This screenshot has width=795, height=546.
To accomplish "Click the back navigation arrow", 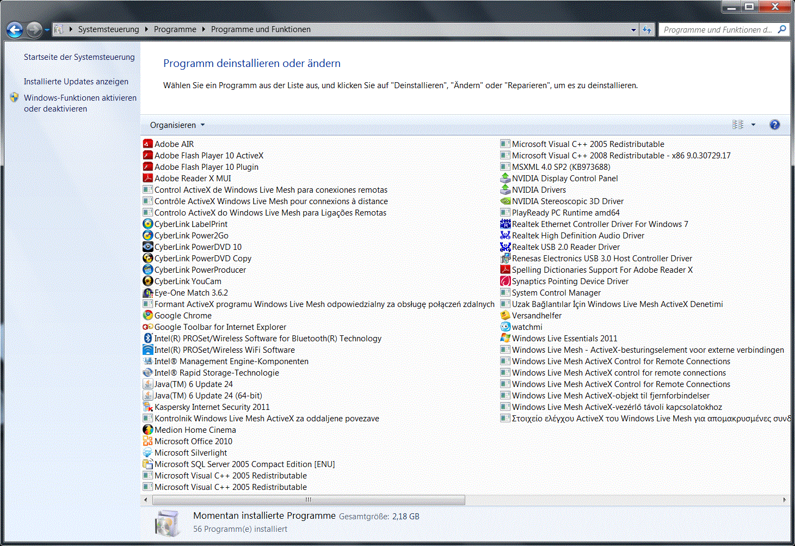I will point(15,29).
